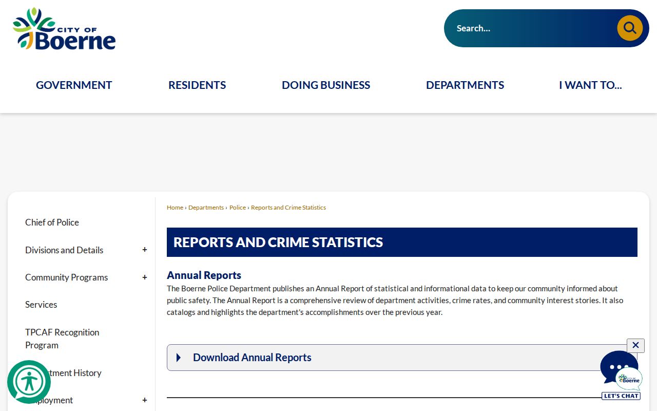Close the chat widget with X

coord(635,345)
